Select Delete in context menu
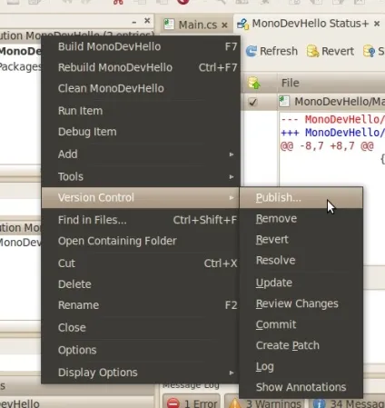 (x=141, y=284)
